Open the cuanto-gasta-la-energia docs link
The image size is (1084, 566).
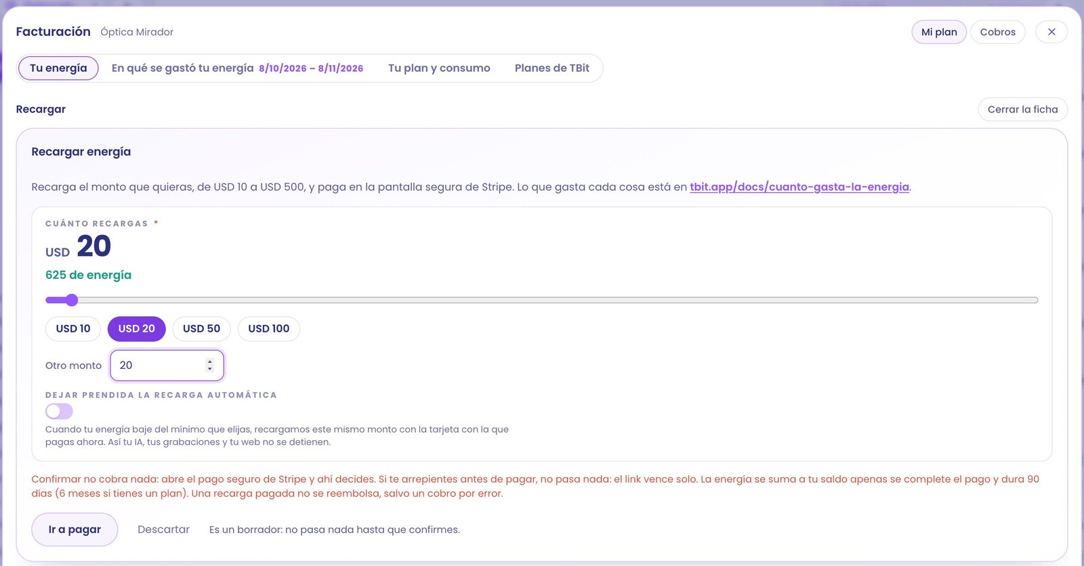[x=799, y=187]
